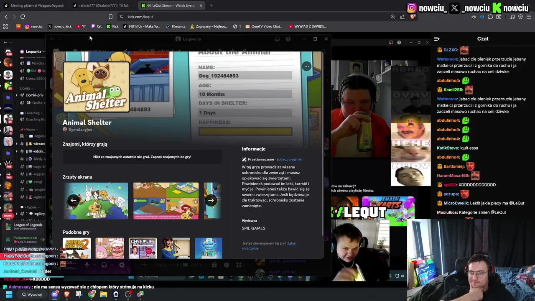
Task: Open File Explorer from the taskbar
Action: [103, 294]
